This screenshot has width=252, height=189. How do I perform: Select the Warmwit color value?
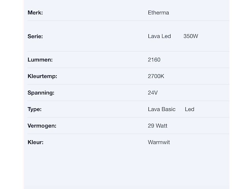[x=159, y=142]
